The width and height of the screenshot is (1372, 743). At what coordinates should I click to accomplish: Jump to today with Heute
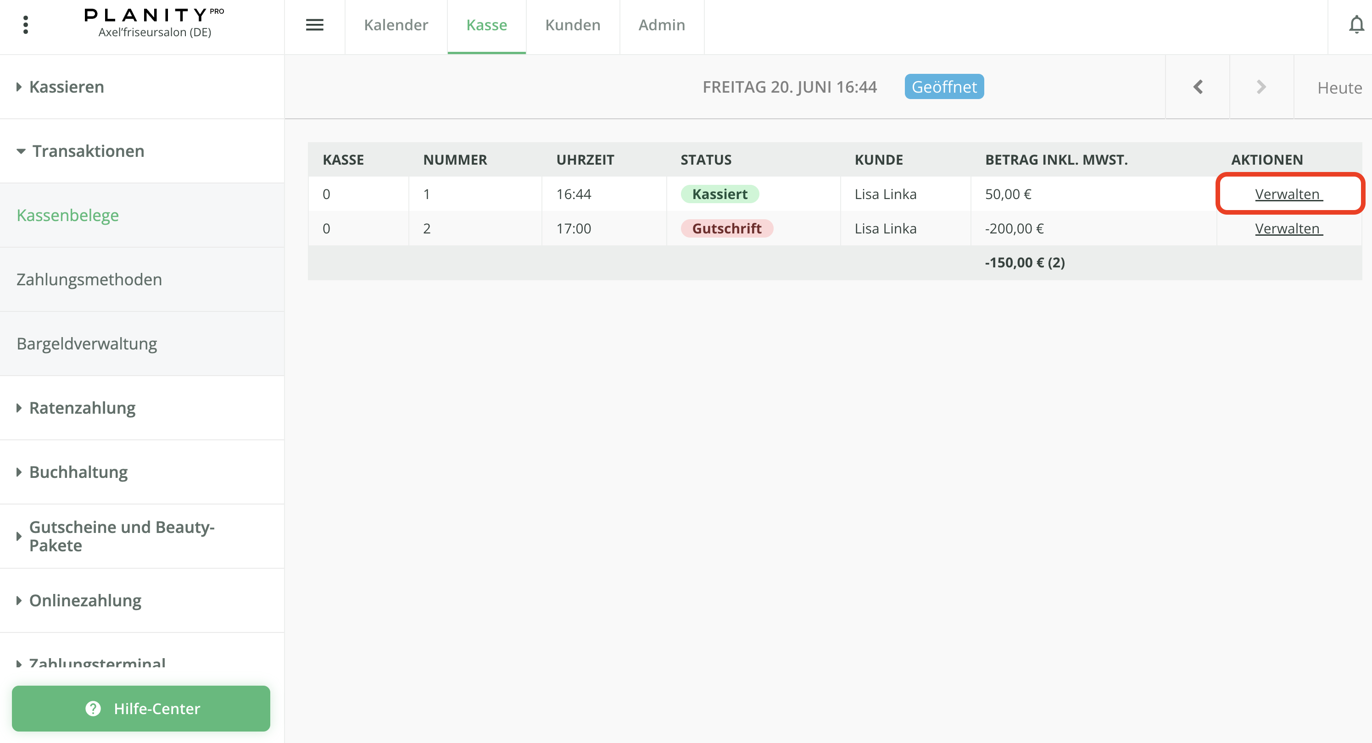point(1339,88)
